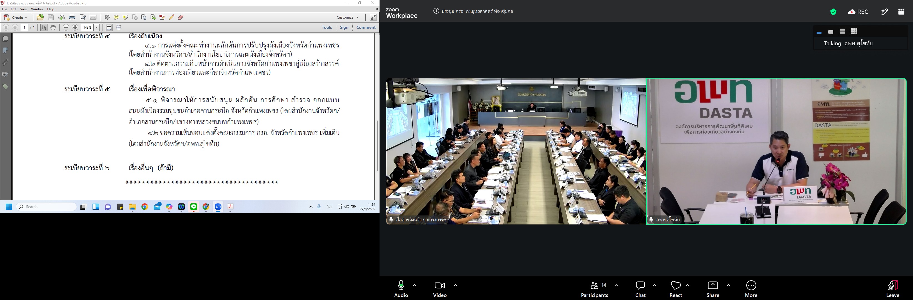Open Zoom React emoji menu
The height and width of the screenshot is (300, 913).
click(x=676, y=289)
